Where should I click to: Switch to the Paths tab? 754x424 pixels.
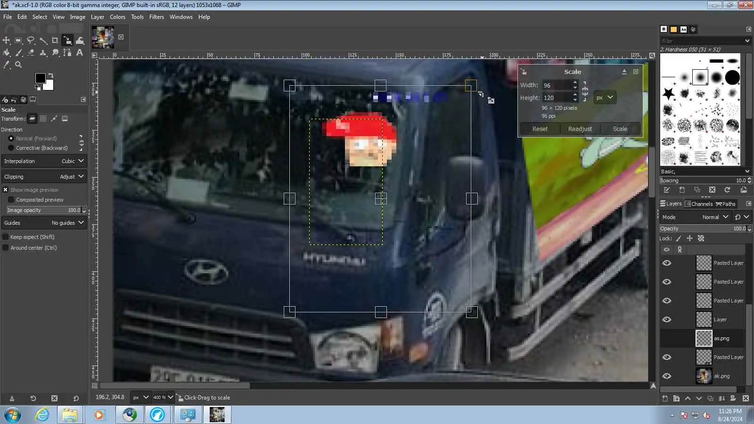tap(726, 204)
